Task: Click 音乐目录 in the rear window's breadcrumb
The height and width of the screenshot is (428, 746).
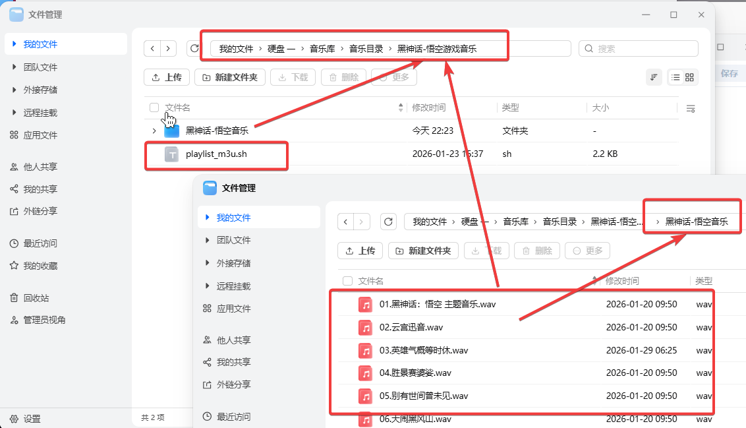Action: point(366,49)
